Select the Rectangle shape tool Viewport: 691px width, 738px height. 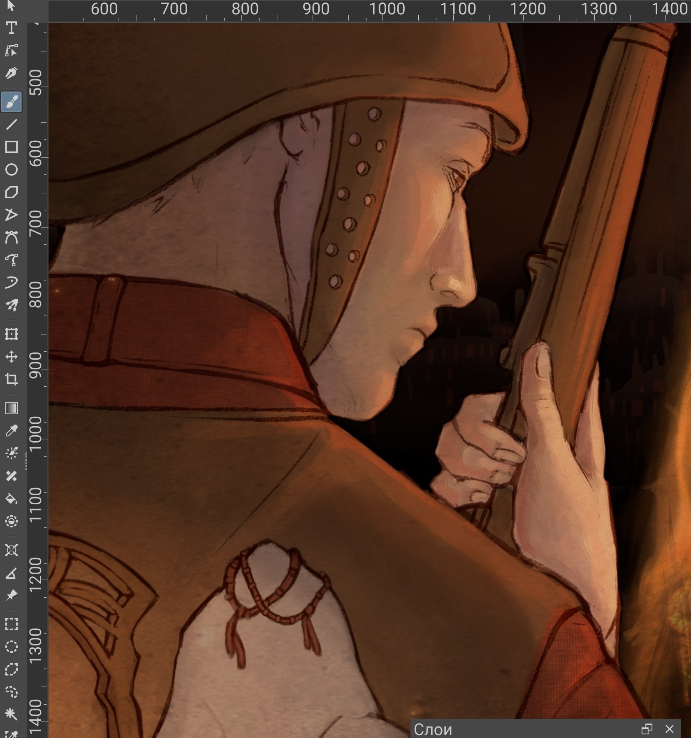point(11,147)
